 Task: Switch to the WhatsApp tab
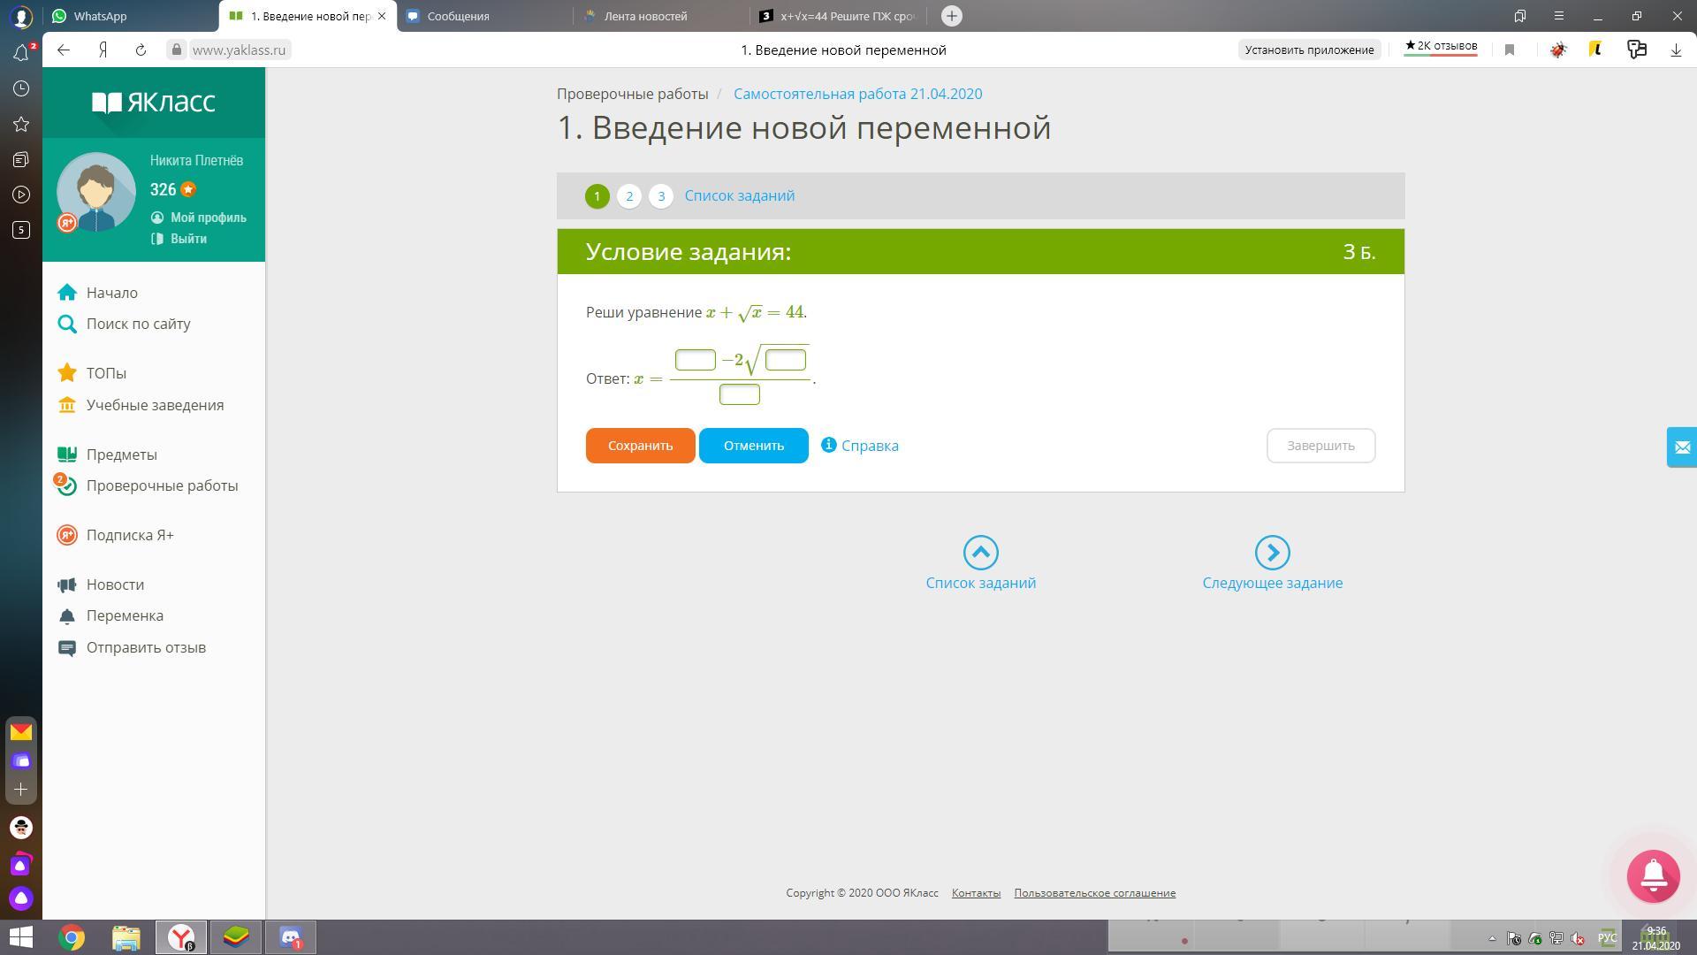[100, 16]
